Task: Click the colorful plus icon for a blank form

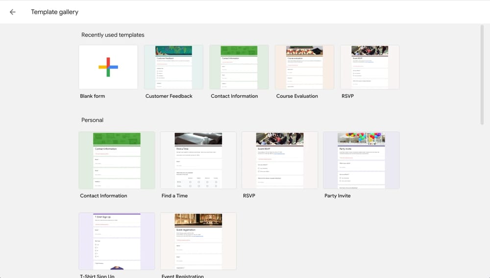Action: pos(108,67)
